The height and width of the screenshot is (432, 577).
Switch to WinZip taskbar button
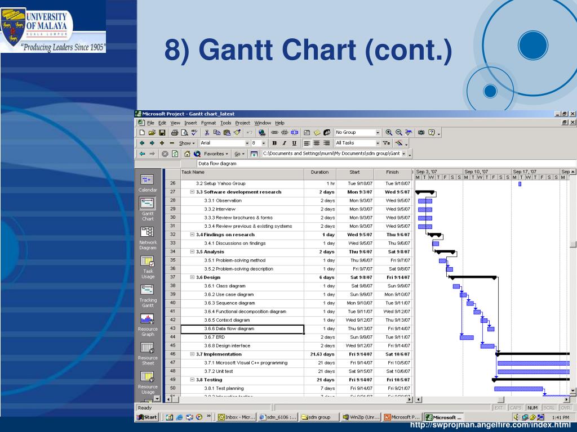(361, 417)
